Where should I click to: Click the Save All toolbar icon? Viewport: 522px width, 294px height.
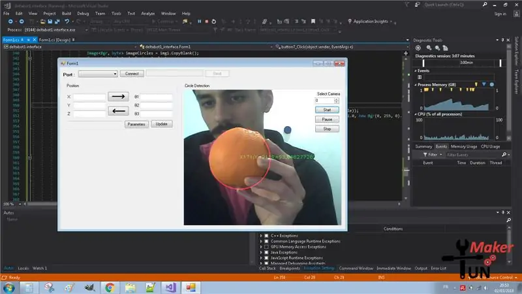pos(57,22)
